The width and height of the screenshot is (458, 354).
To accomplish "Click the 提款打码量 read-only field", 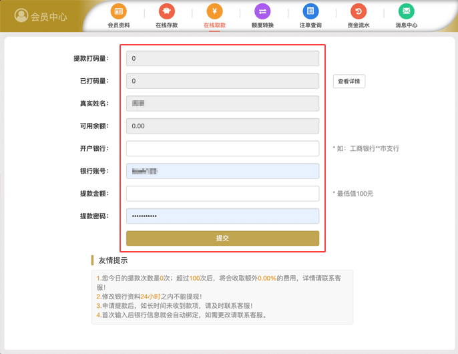I will pos(222,59).
